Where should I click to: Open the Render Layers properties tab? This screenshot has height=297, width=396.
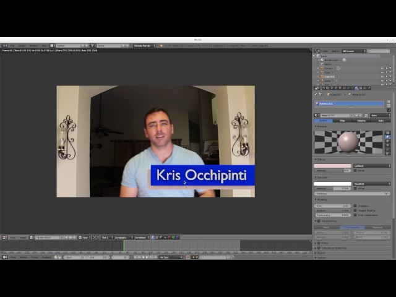pyautogui.click(x=327, y=88)
